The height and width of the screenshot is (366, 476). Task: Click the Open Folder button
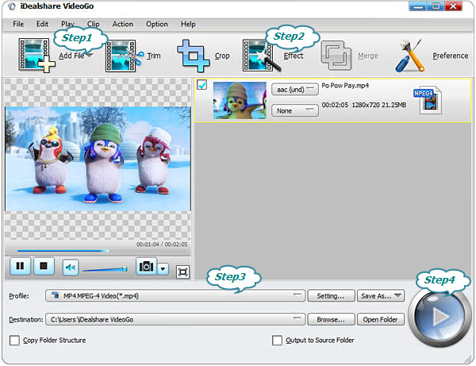pos(381,319)
